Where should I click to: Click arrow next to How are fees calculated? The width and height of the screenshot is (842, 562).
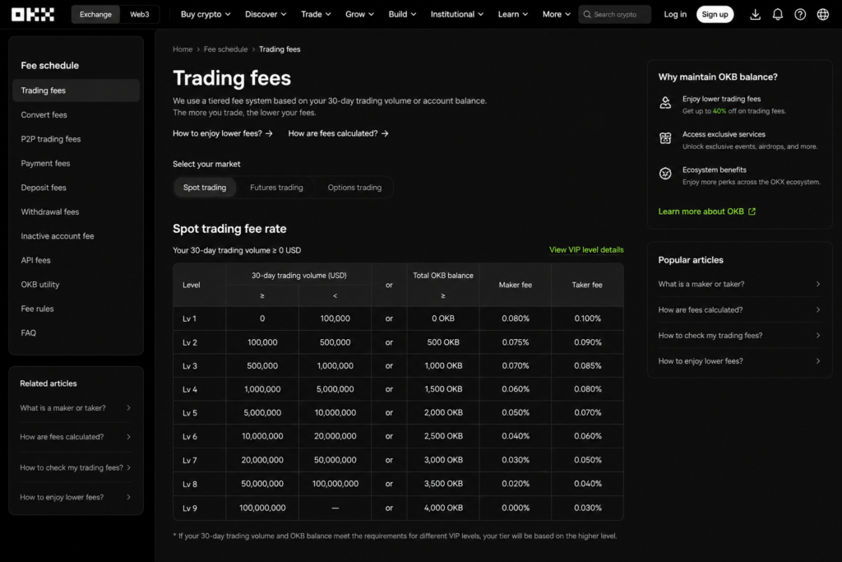[x=385, y=133]
